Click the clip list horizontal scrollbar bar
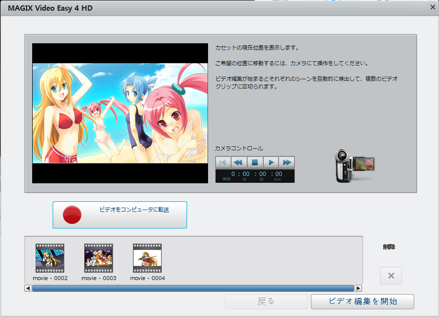439x317 pixels. pos(193,288)
